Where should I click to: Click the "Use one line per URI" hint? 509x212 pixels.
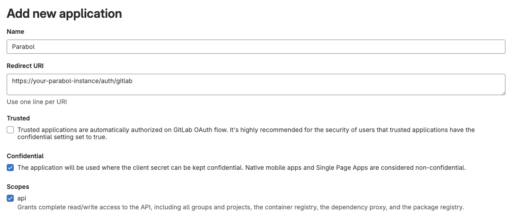tap(37, 102)
